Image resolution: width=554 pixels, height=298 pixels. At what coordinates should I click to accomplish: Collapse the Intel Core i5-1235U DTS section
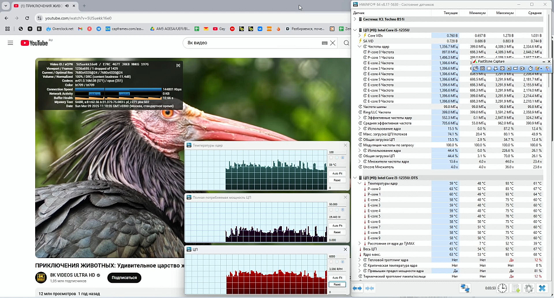pyautogui.click(x=355, y=177)
